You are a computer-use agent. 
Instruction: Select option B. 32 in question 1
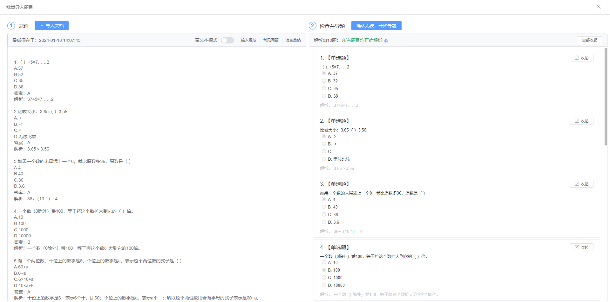(324, 81)
